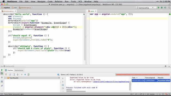Click the stop square icon in the Run panel sidebar
This screenshot has height=96, width=171.
2,77
